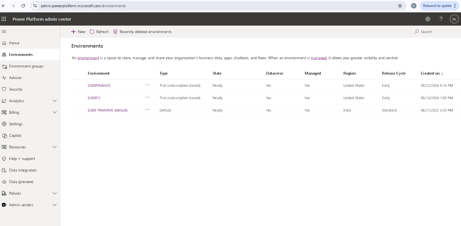Open the help question mark icon
This screenshot has height=226, width=461.
pyautogui.click(x=441, y=19)
